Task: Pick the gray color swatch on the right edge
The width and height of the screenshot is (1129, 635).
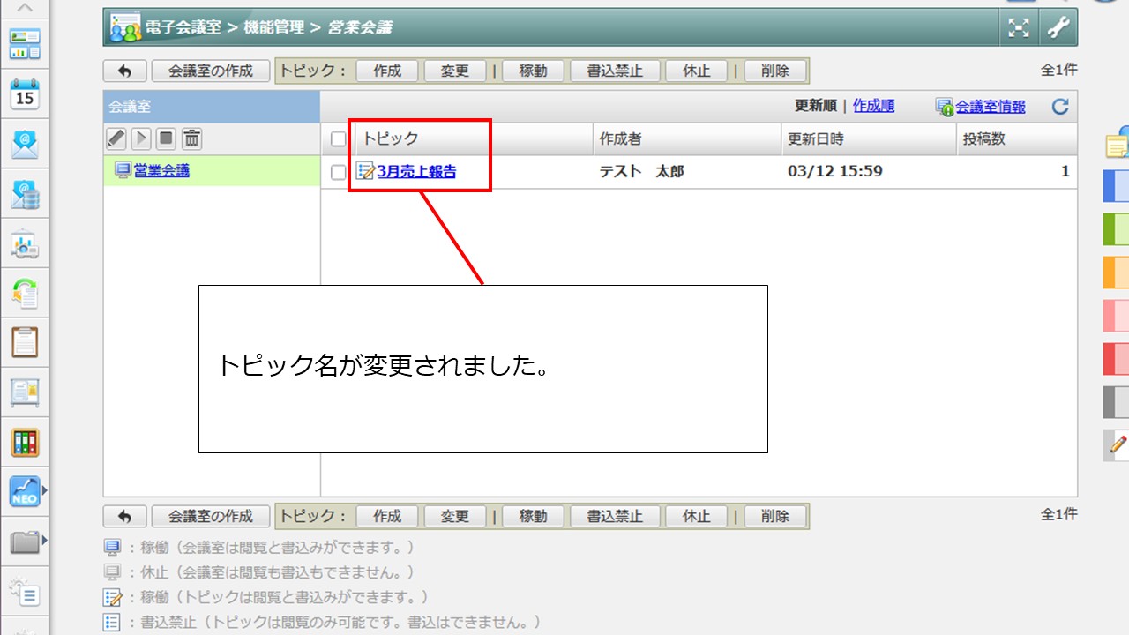Action: [1117, 401]
